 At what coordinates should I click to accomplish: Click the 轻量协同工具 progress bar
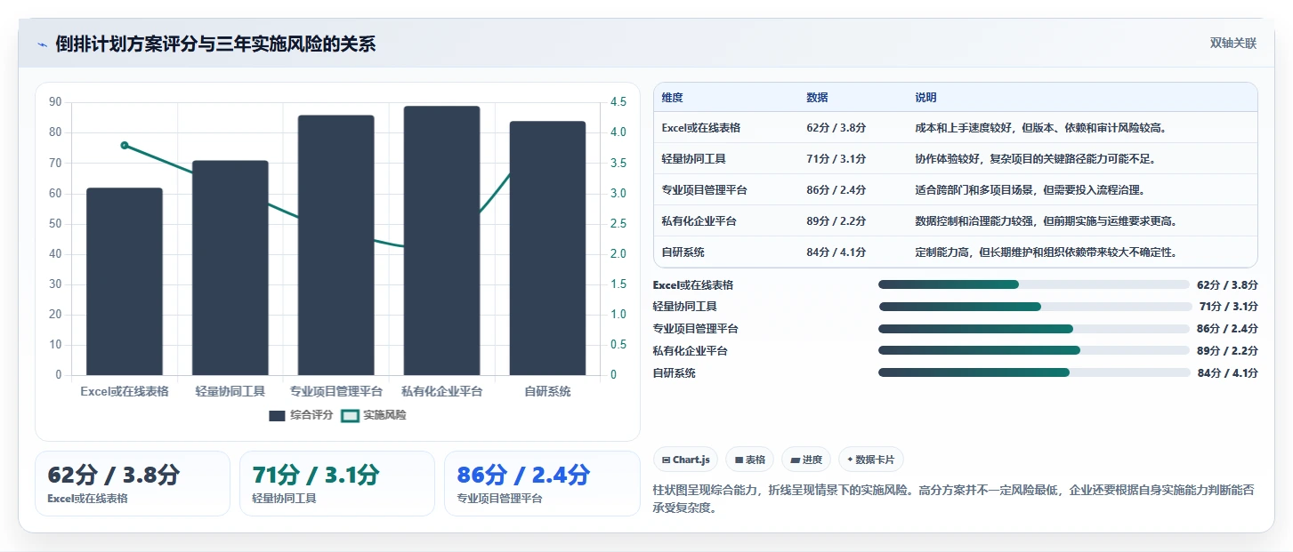pyautogui.click(x=1034, y=307)
